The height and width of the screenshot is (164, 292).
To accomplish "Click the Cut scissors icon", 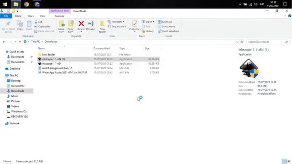I will tap(36, 22).
